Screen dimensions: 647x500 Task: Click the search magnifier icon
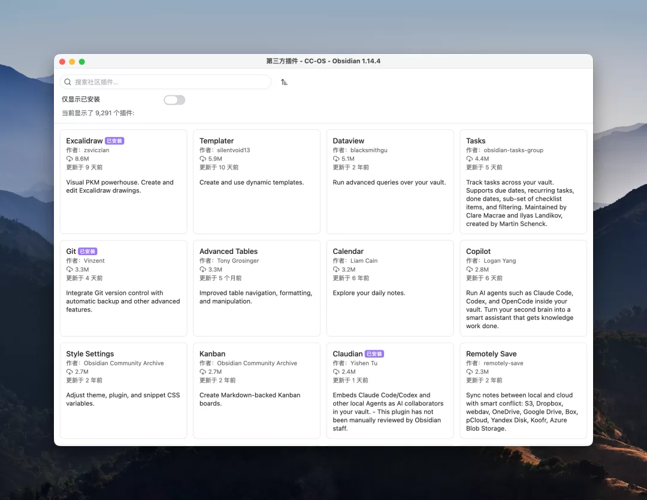tap(68, 82)
